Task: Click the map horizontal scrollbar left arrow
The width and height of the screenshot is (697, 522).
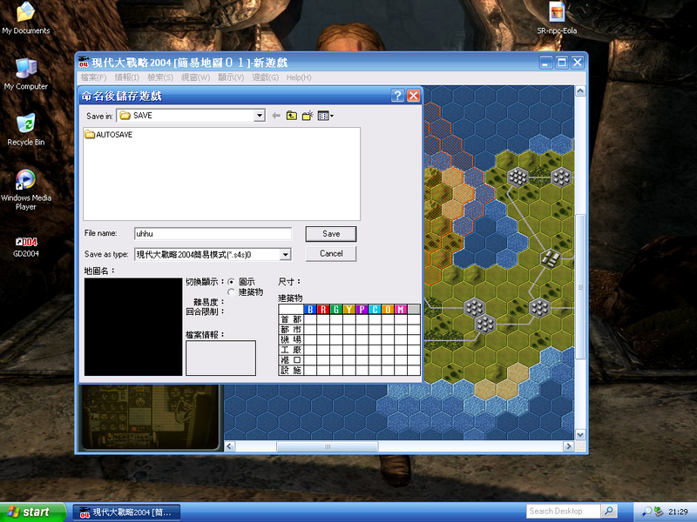Action: [229, 446]
